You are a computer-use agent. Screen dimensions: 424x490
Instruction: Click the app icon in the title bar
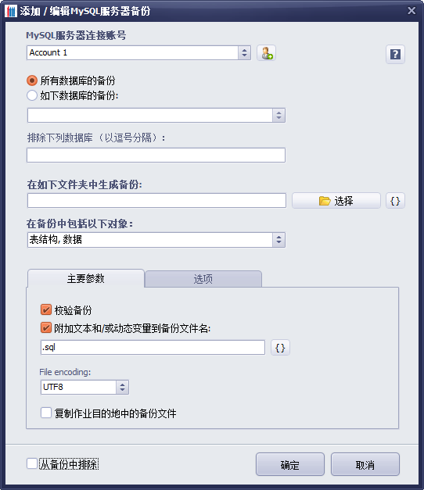coord(11,11)
